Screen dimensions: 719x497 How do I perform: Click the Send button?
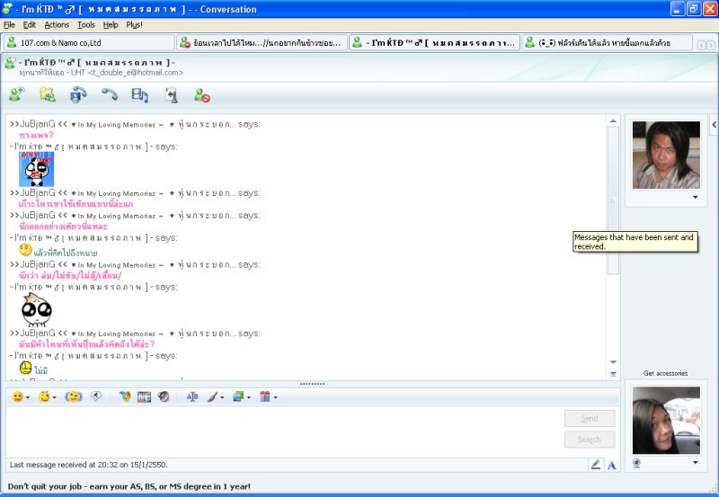pos(590,418)
